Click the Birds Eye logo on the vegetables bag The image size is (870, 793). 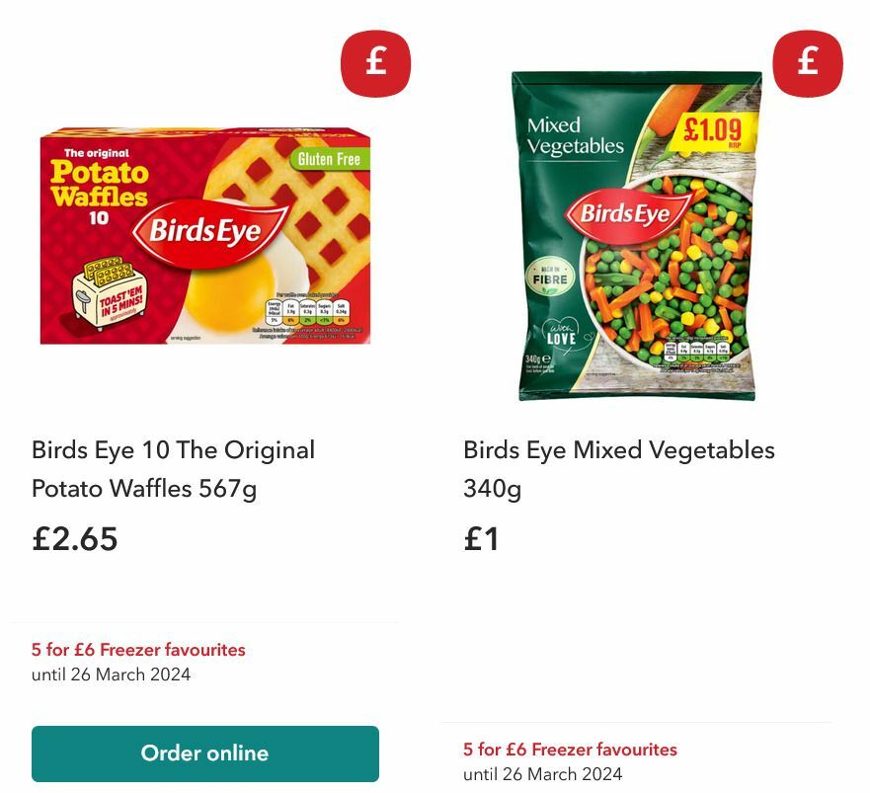[x=625, y=210]
